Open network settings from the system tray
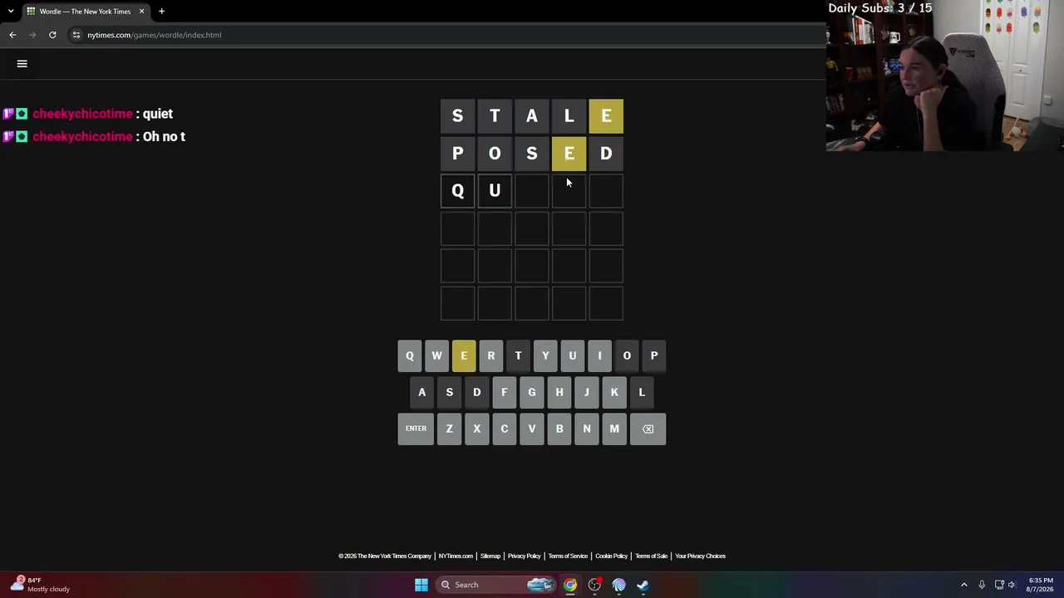The height and width of the screenshot is (598, 1064). pyautogui.click(x=999, y=585)
